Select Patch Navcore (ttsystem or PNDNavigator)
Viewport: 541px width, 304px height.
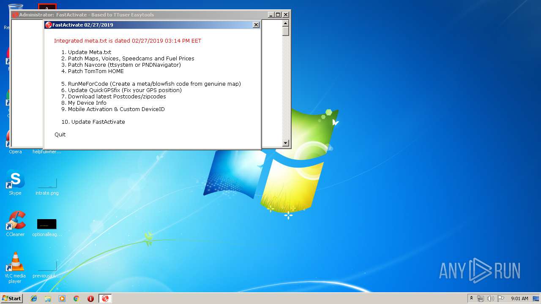click(121, 65)
